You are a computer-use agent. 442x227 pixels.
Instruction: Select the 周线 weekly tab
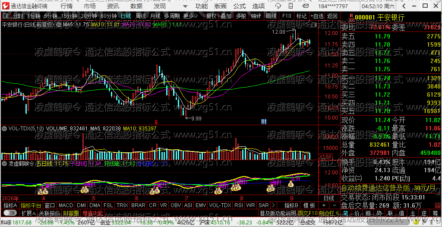pos(141,16)
